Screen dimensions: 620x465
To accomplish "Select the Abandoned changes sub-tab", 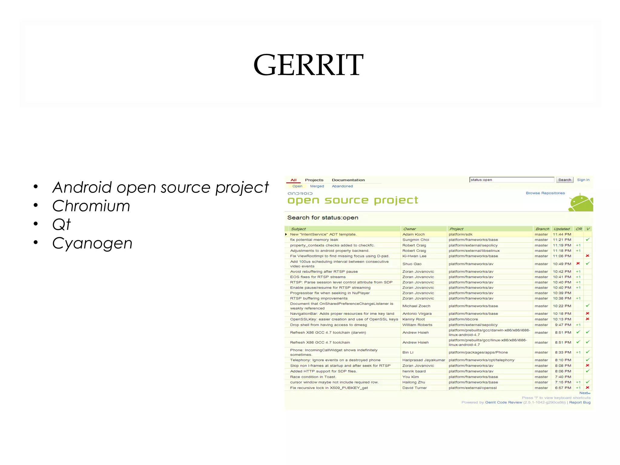I will click(342, 186).
